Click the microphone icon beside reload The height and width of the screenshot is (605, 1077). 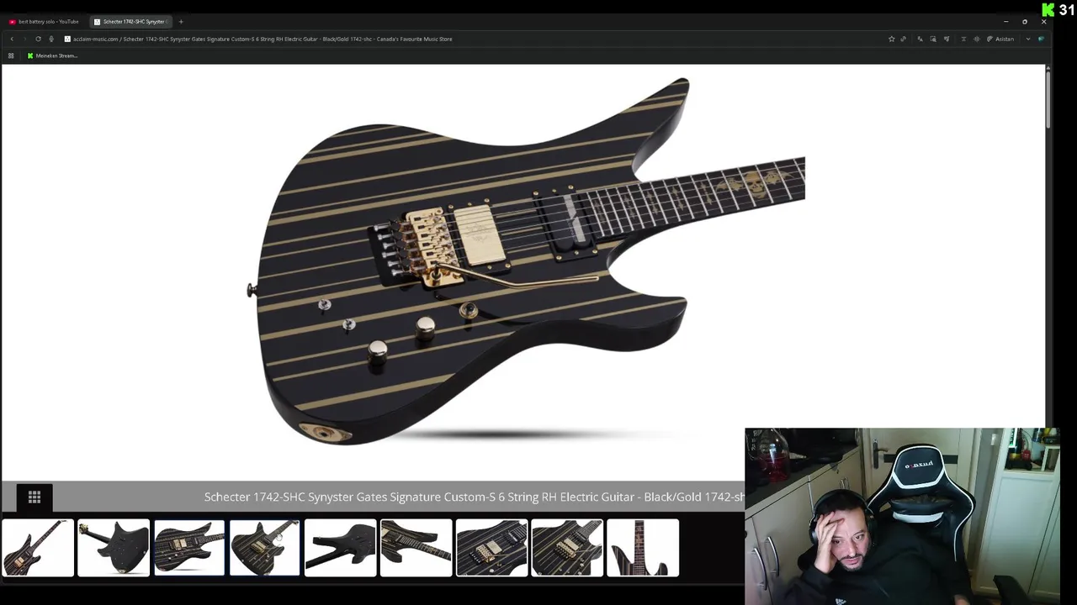(x=51, y=39)
